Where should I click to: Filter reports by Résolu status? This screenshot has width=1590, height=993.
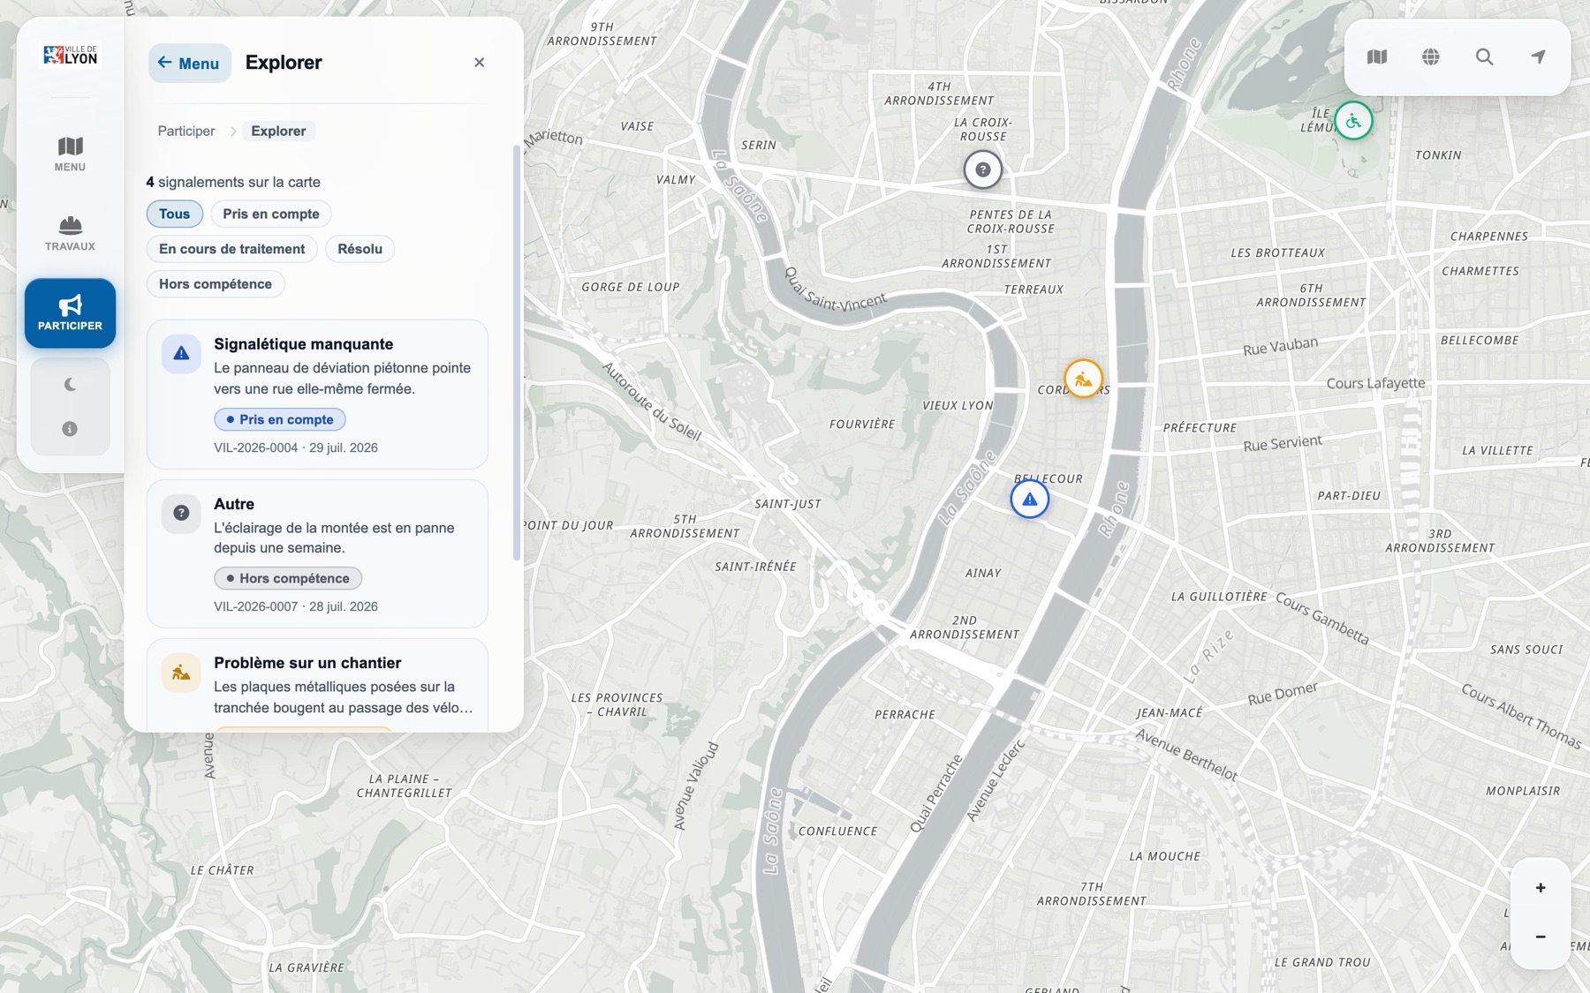360,249
